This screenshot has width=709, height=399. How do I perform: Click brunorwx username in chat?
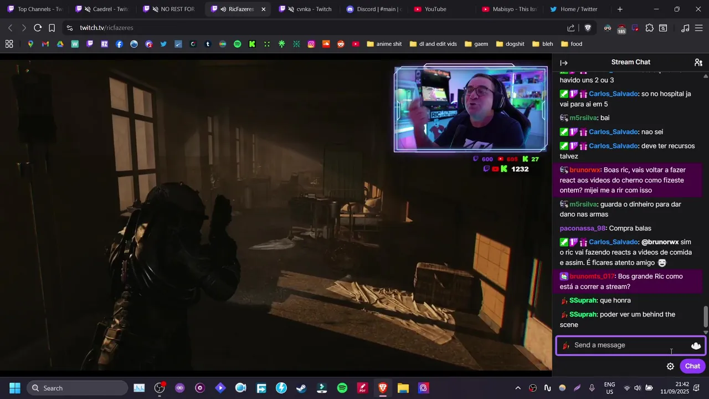tap(585, 170)
